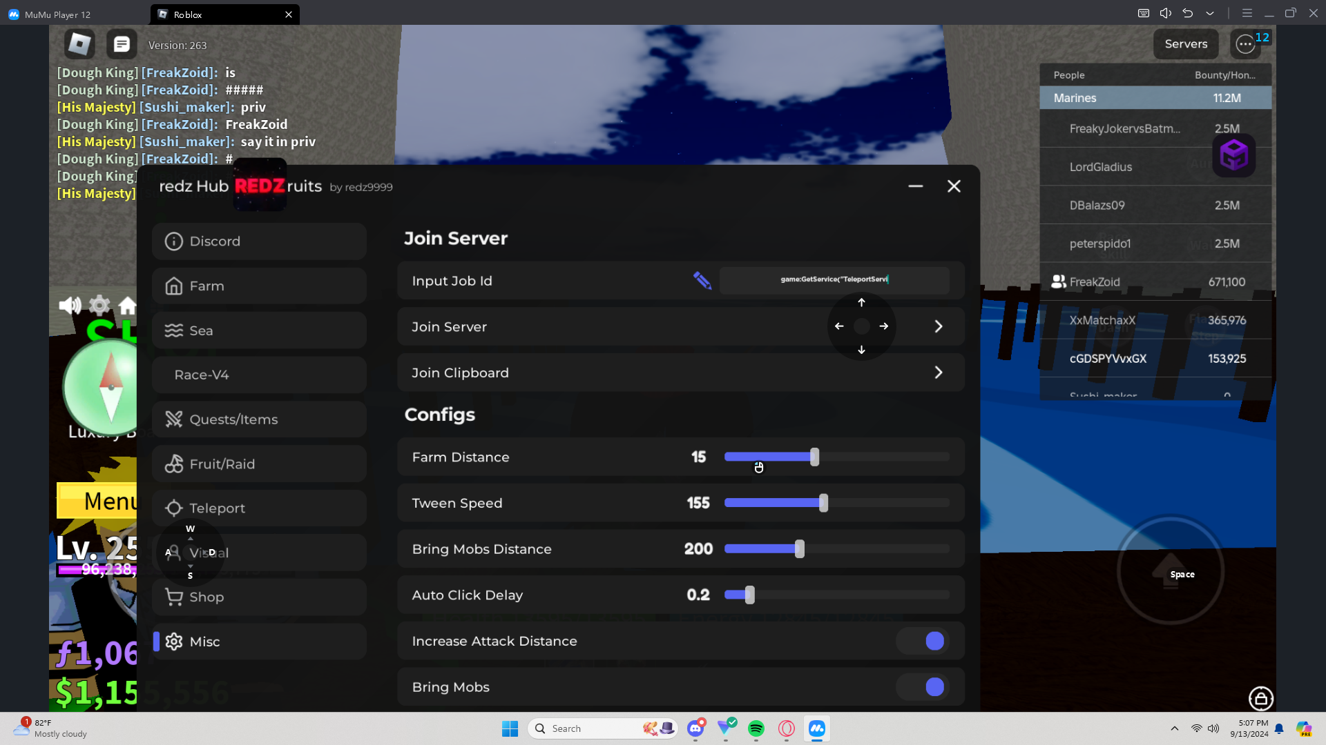1326x745 pixels.
Task: Click the Windows Start button
Action: (x=510, y=728)
